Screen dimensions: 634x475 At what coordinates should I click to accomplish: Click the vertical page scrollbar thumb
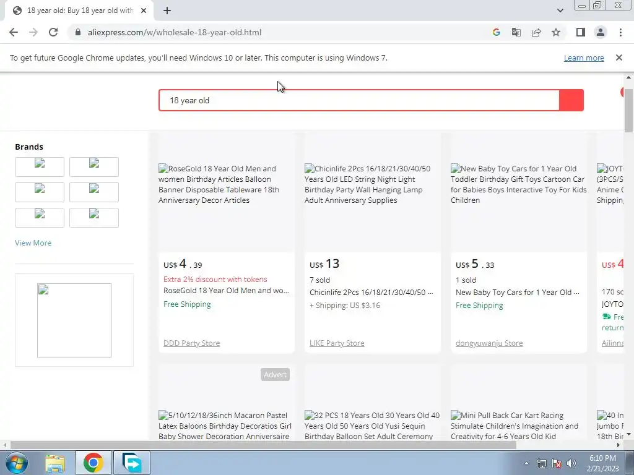[x=628, y=110]
